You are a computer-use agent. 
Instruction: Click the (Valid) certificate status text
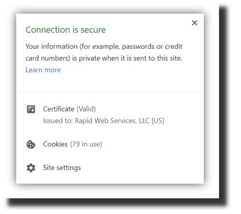pos(86,109)
